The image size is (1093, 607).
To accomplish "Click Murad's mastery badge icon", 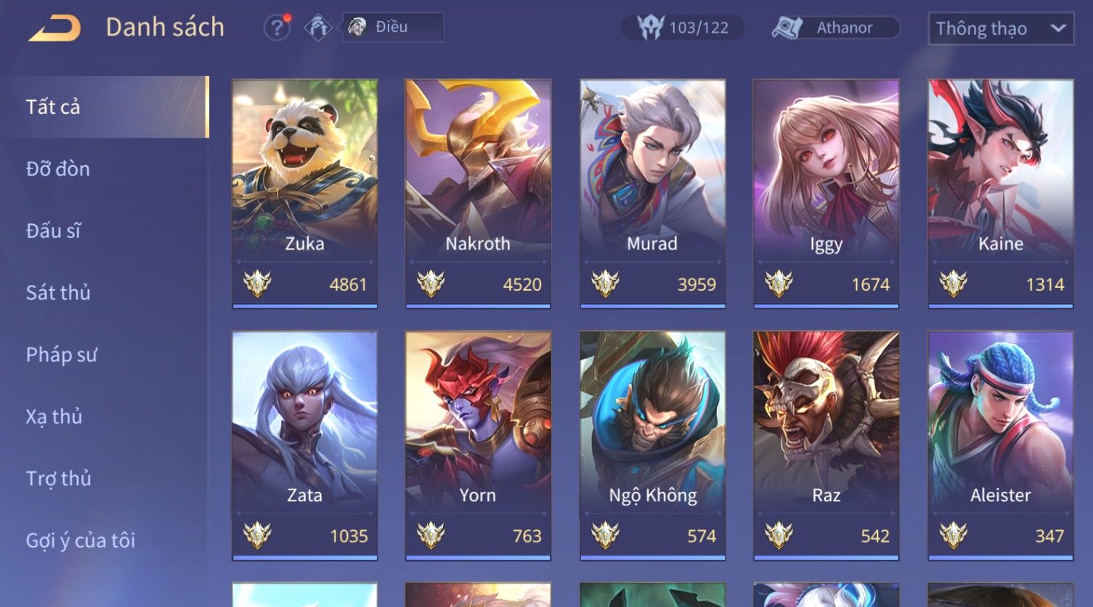I will pyautogui.click(x=605, y=284).
